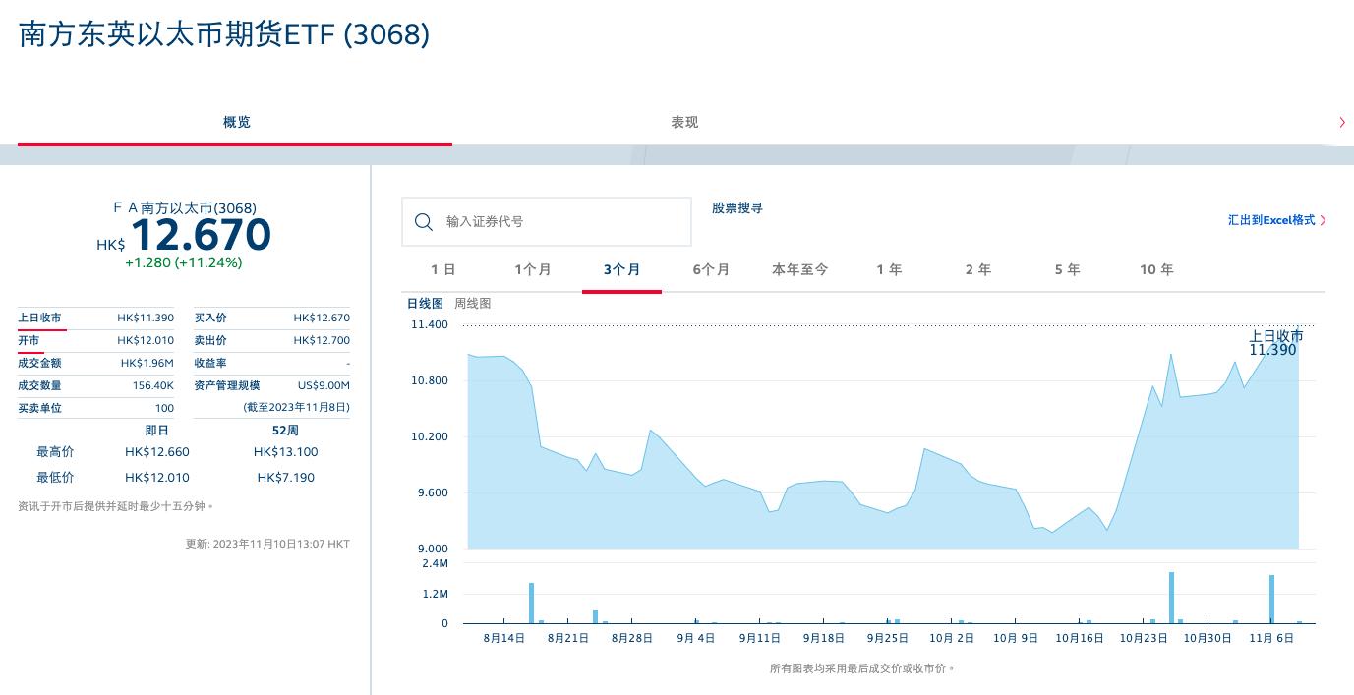
Task: Click the 买入价 value HK$12.670
Action: point(322,318)
